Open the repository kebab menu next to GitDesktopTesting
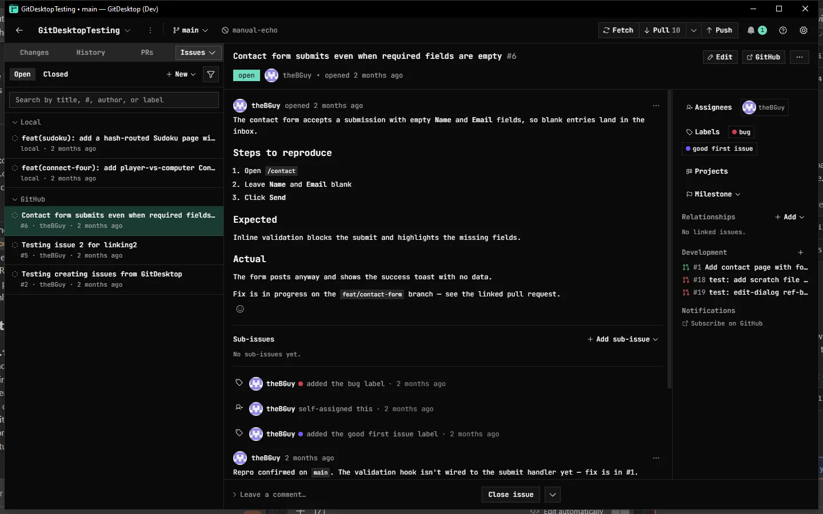 (x=150, y=30)
